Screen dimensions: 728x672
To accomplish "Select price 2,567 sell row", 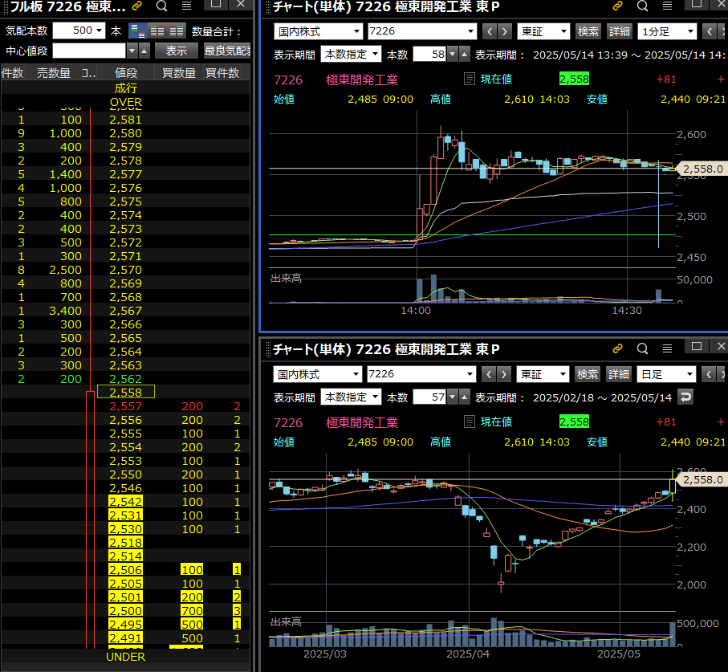I will pyautogui.click(x=126, y=311).
